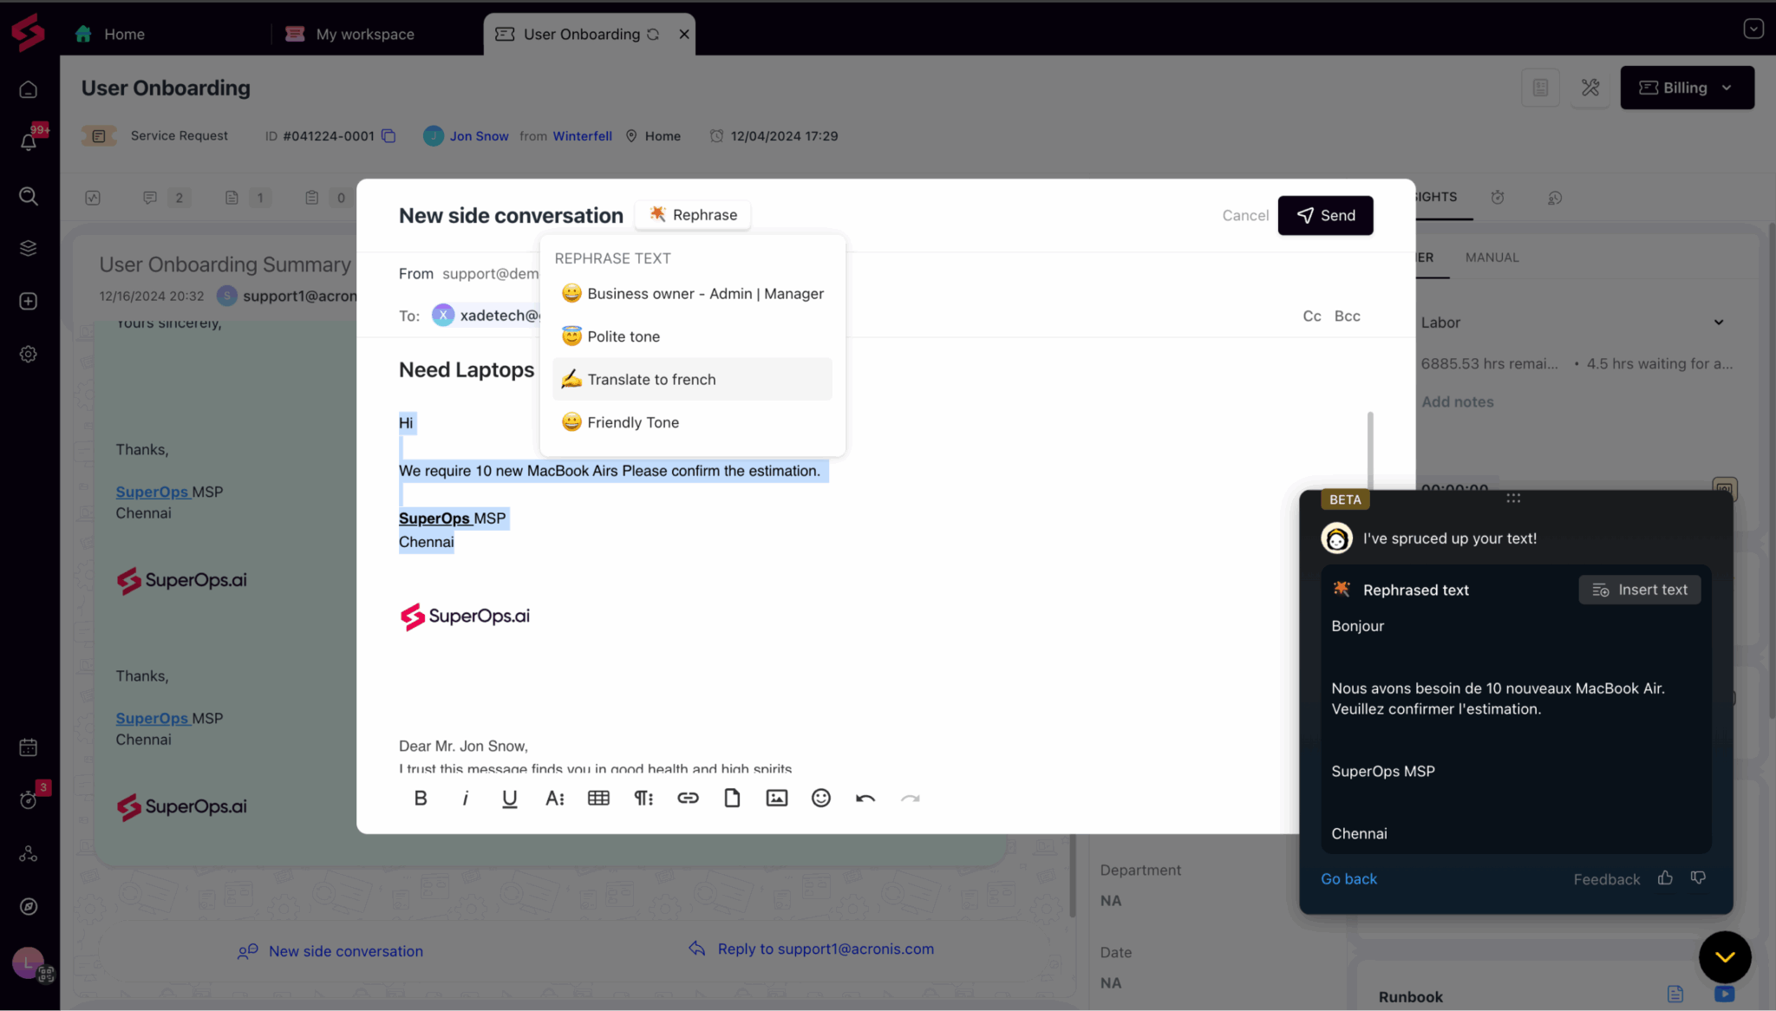Open settings gear in sidebar
Viewport: 1776px width, 1011px height.
click(x=29, y=354)
